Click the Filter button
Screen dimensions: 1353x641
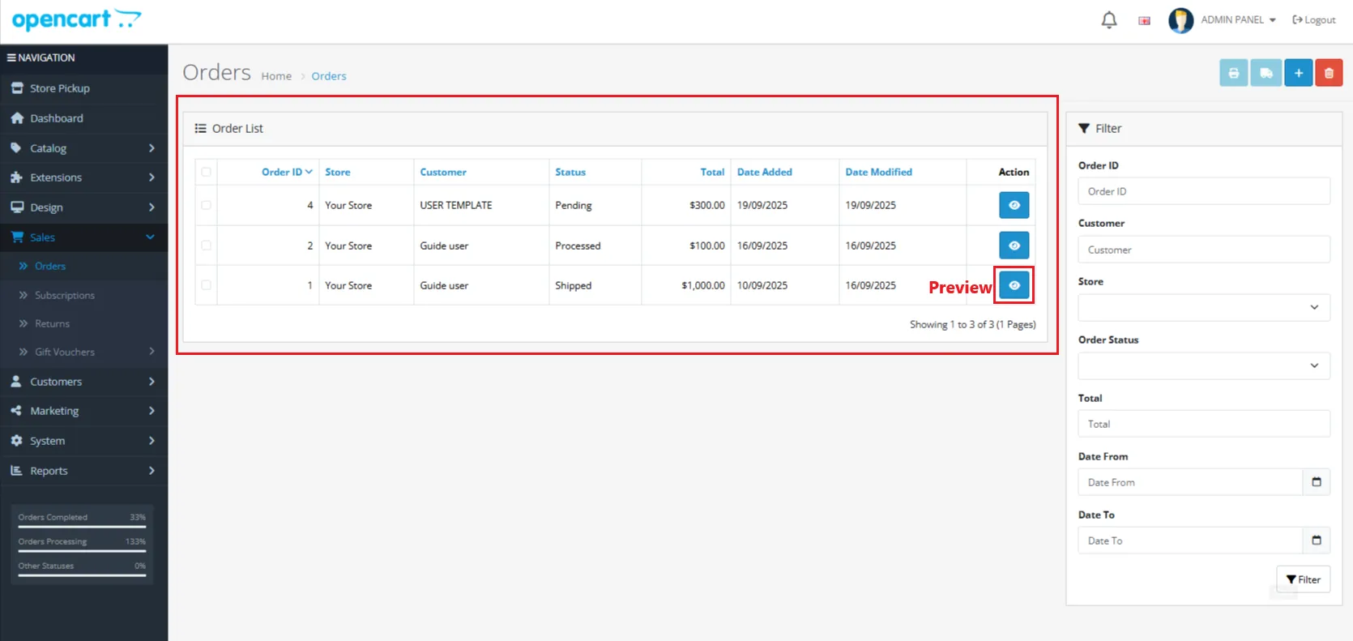click(1303, 579)
